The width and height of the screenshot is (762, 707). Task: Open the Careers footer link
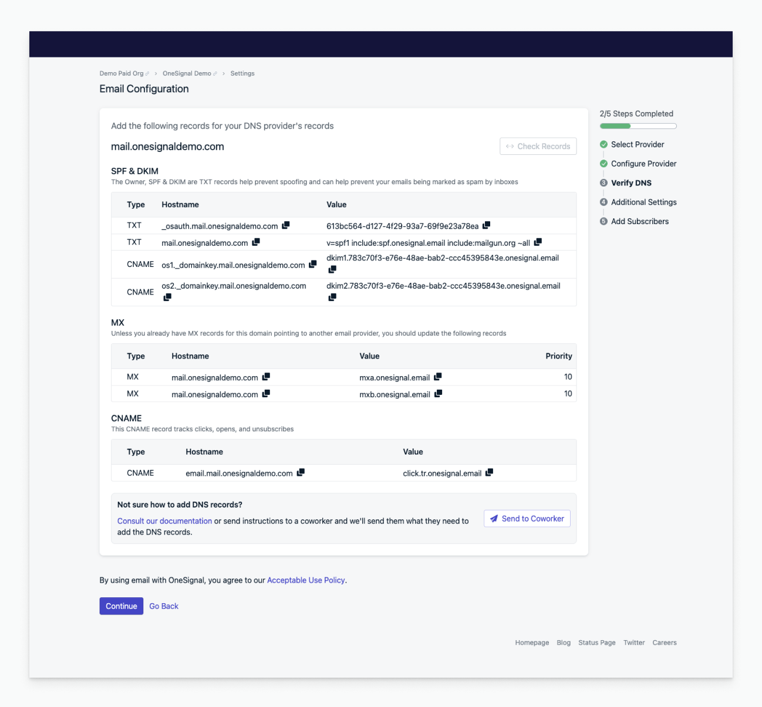[x=665, y=642]
